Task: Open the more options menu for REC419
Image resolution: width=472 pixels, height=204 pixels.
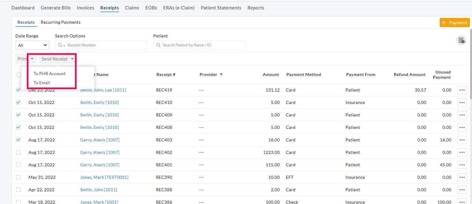Action: click(462, 90)
